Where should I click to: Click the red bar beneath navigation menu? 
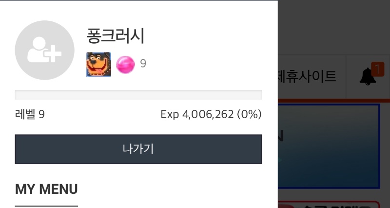(334, 101)
